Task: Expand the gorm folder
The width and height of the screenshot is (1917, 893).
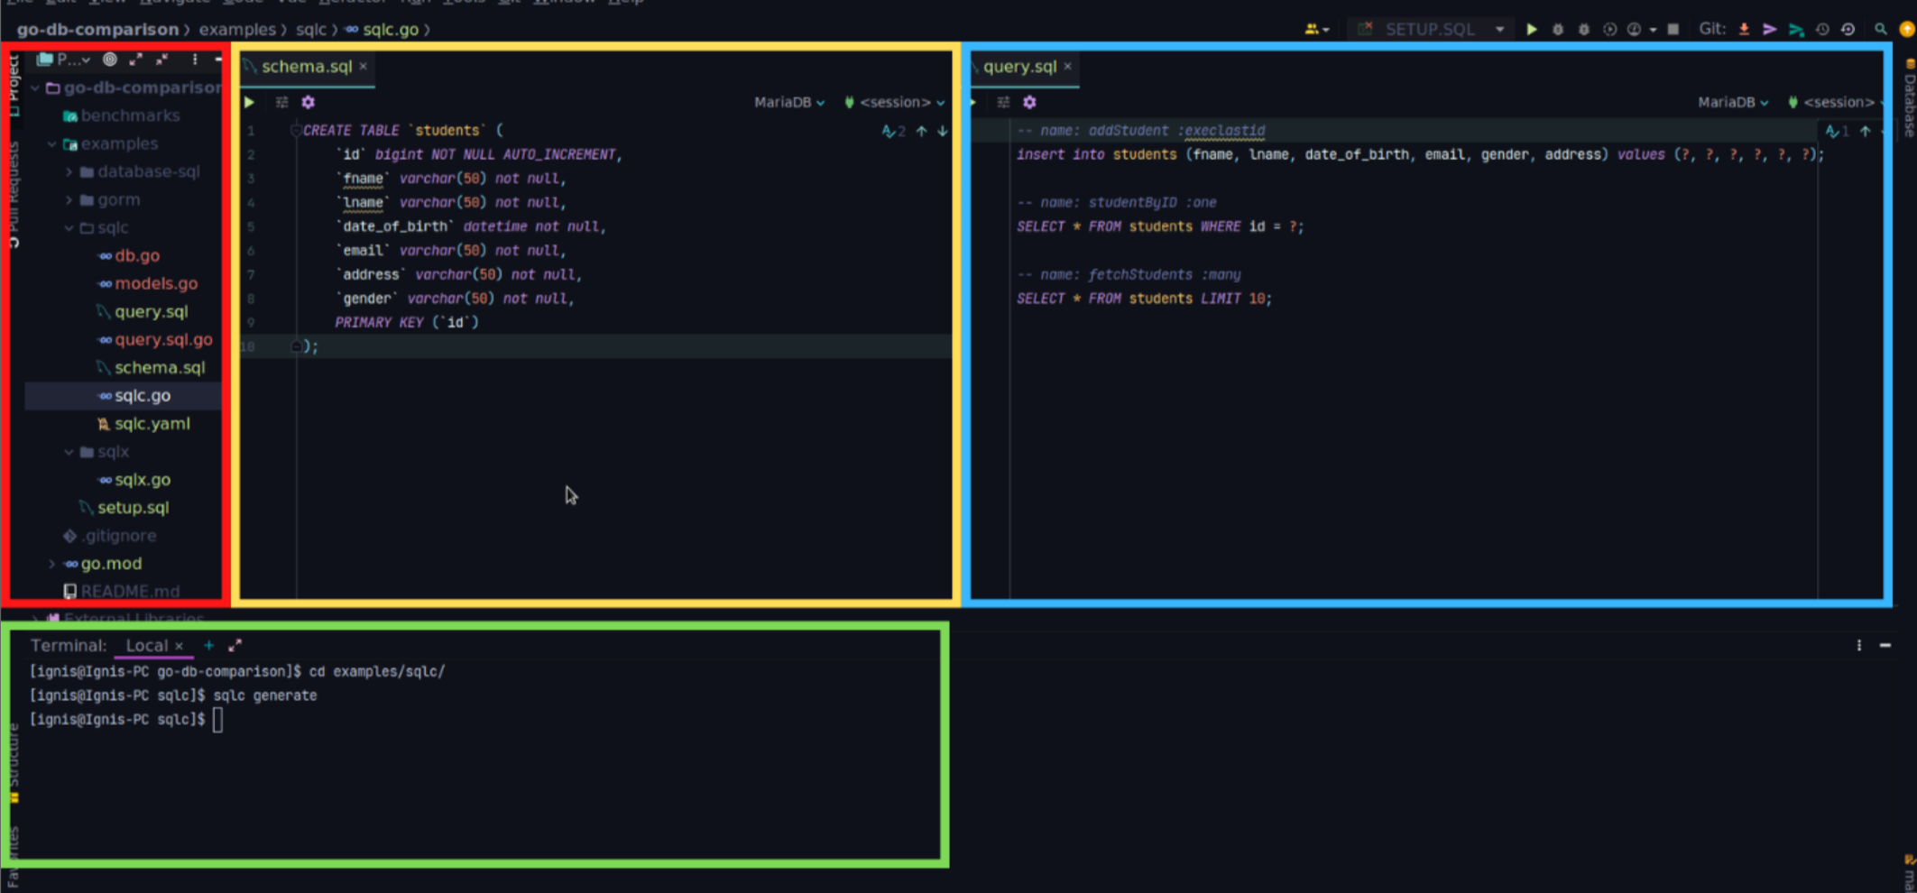Action: (x=69, y=199)
